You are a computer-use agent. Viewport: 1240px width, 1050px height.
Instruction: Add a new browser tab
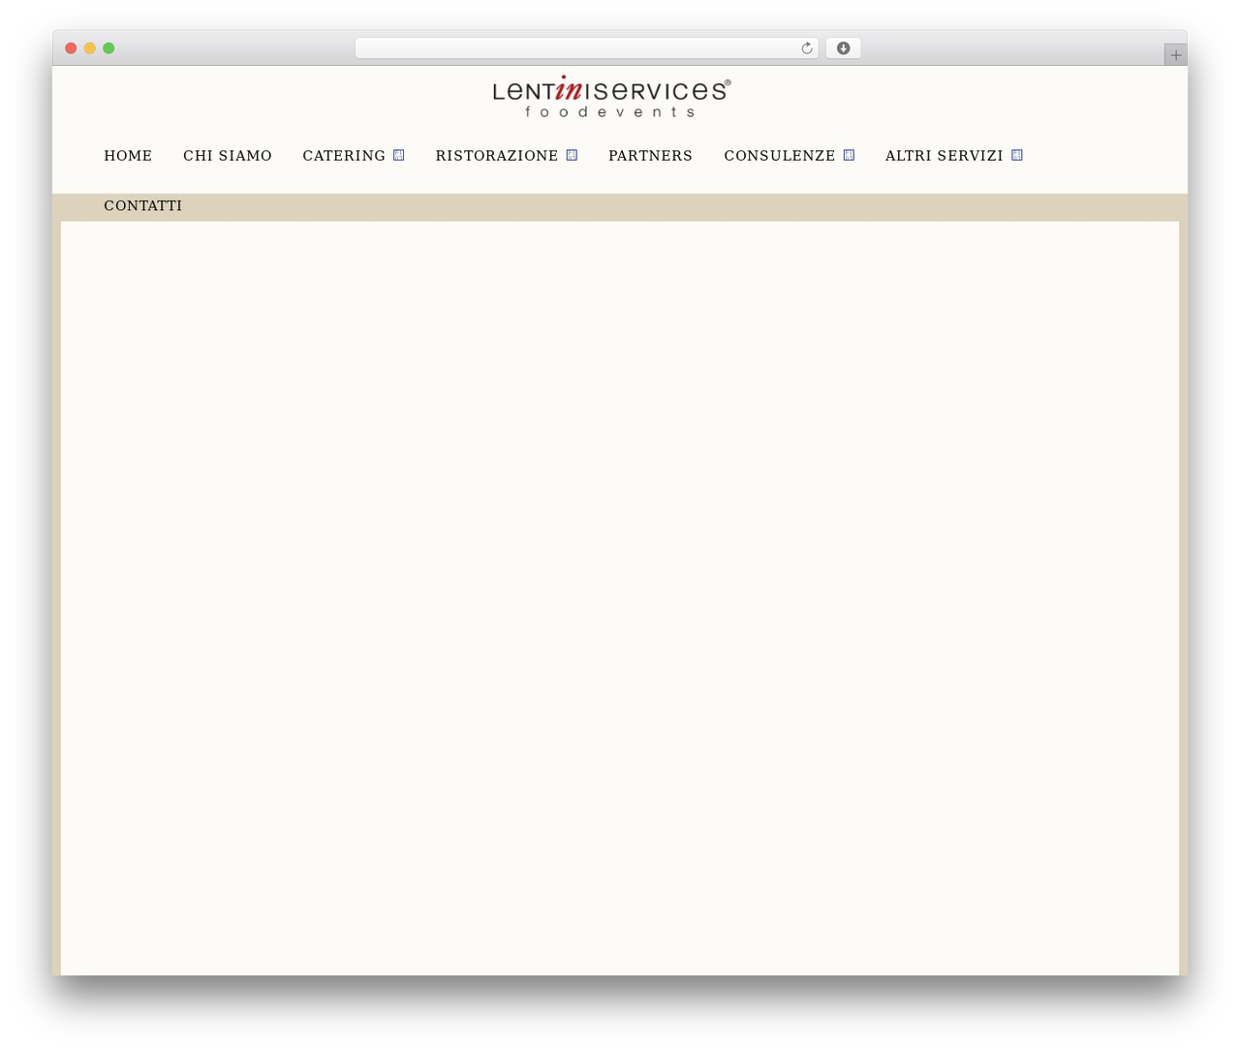click(1175, 55)
